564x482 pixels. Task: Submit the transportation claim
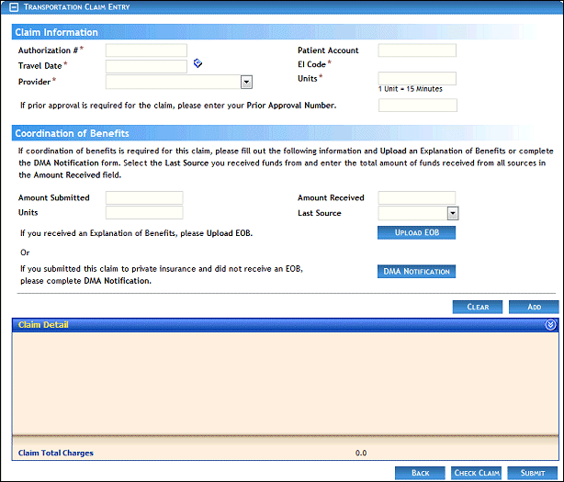pos(532,473)
